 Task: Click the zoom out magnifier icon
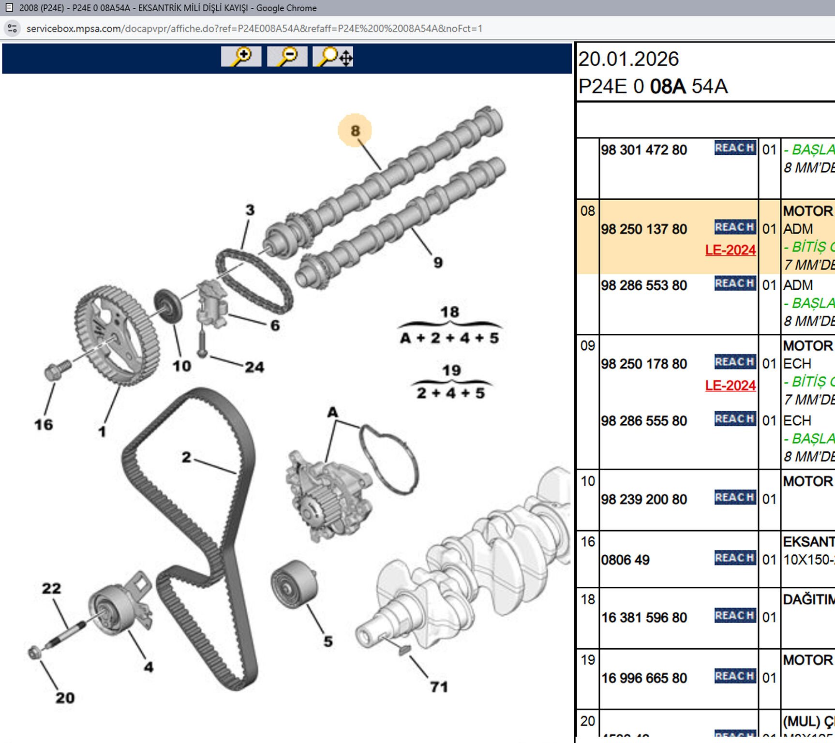click(287, 57)
